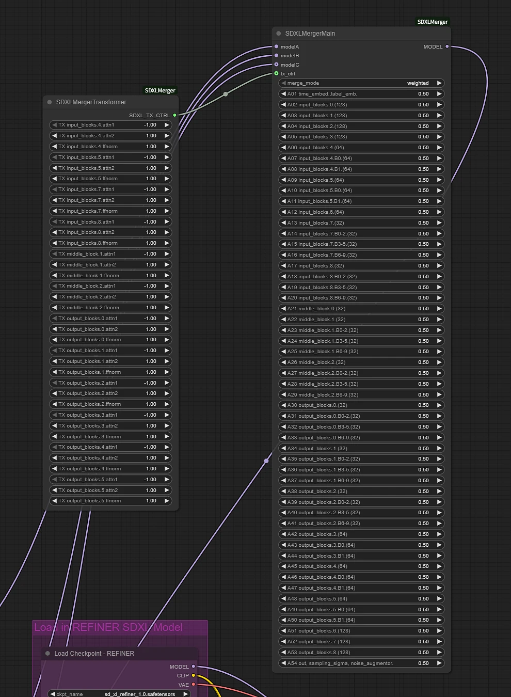Increase merge_mode with its right arrow
The height and width of the screenshot is (697, 511).
(x=439, y=83)
